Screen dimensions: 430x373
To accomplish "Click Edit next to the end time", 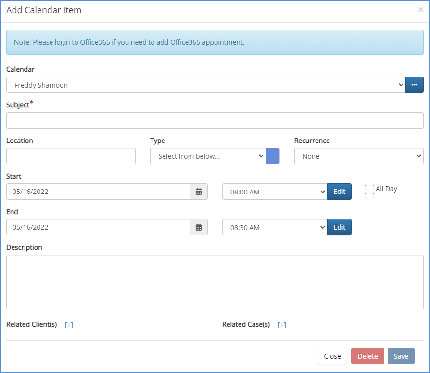I will click(339, 227).
